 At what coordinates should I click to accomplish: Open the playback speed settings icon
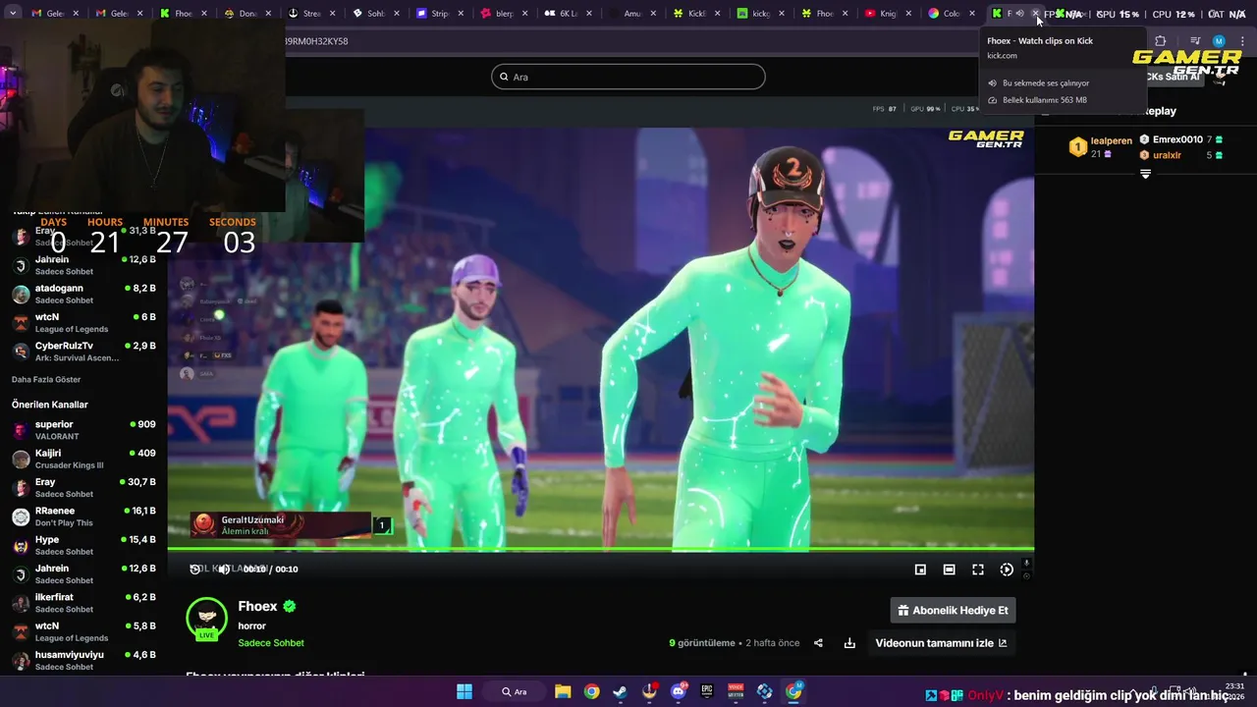[x=1007, y=570]
